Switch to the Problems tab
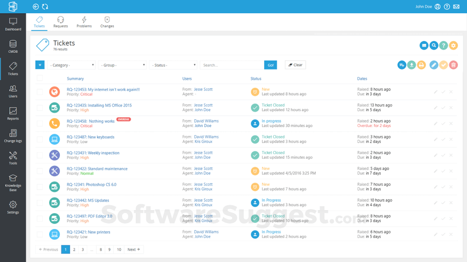This screenshot has height=262, width=467. point(84,22)
